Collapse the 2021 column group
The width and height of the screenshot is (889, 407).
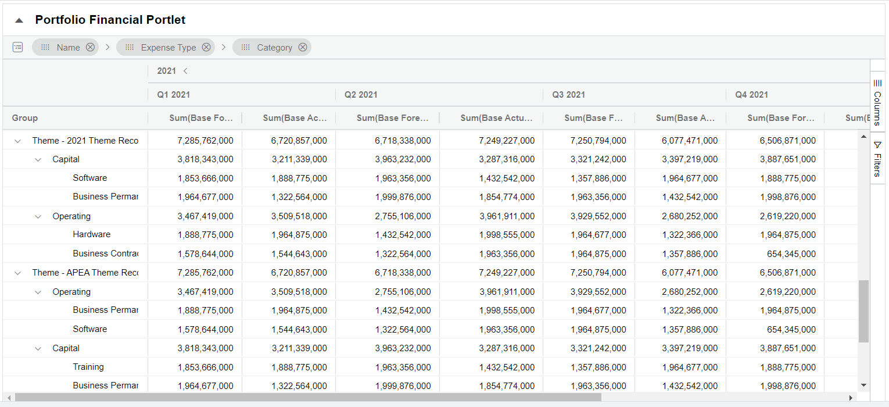[185, 71]
